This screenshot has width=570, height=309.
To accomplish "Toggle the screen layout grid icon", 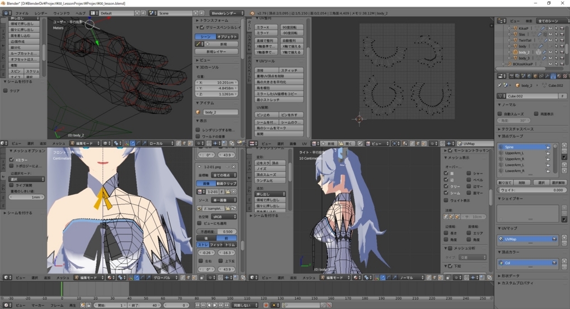I will click(94, 13).
